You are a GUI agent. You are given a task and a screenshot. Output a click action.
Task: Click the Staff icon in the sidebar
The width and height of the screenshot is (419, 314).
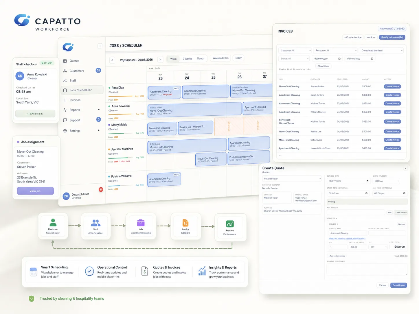click(65, 81)
